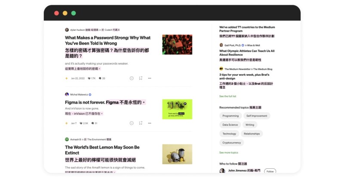This screenshot has width=344, height=179.
Task: Choose the Self Improvement topic
Action: pyautogui.click(x=256, y=116)
